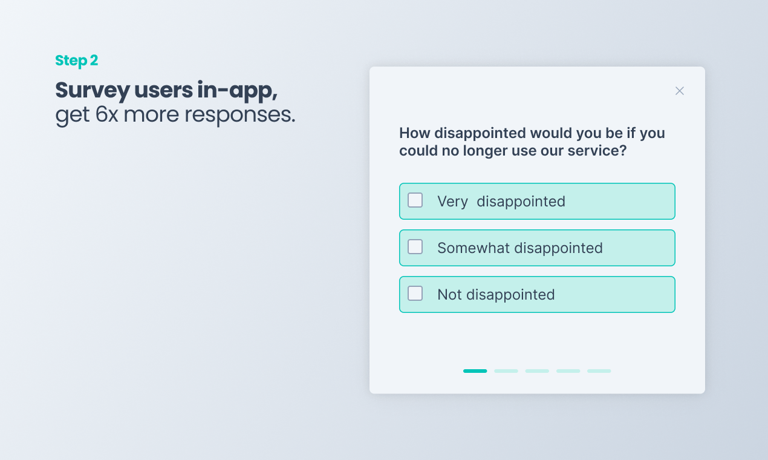Jump to third survey step indicator
768x460 pixels.
pyautogui.click(x=537, y=371)
